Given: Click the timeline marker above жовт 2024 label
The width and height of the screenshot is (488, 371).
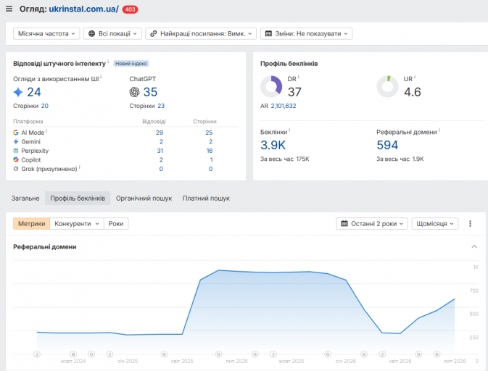Looking at the screenshot, I should (73, 354).
